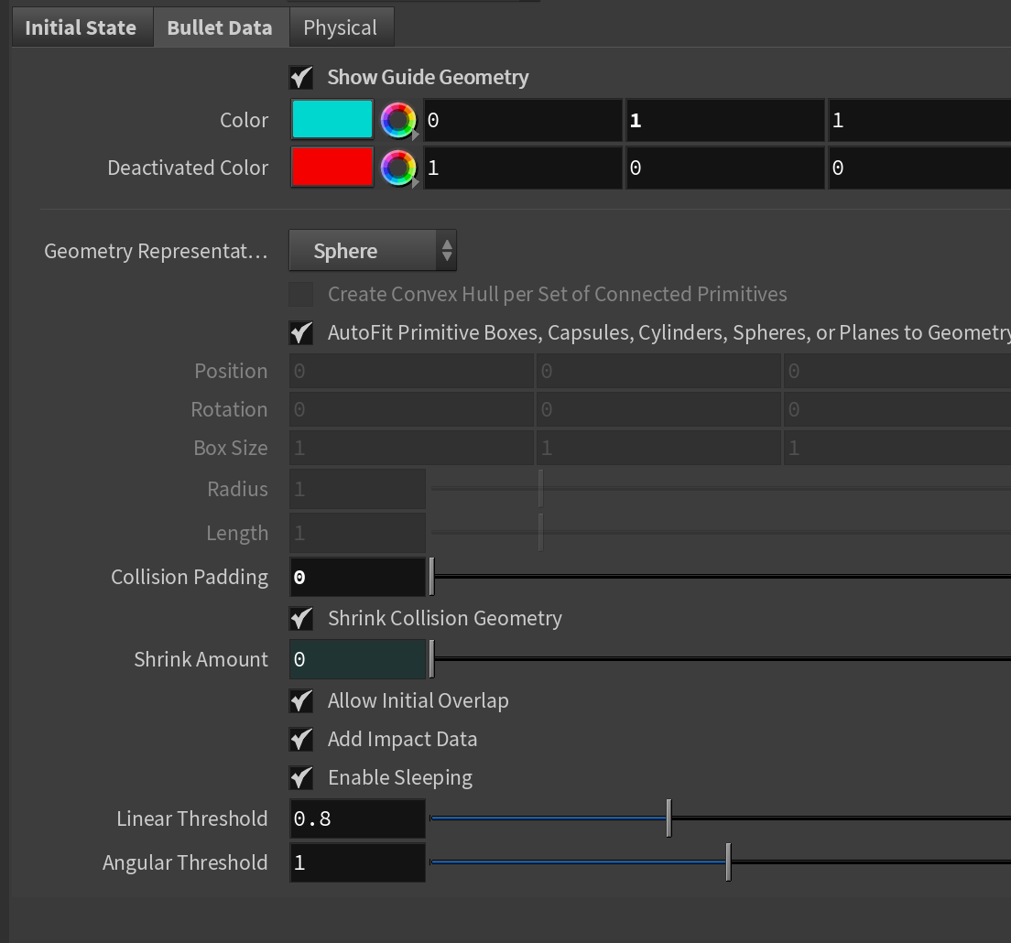
Task: Click the Deactivated Color label
Action: (x=188, y=168)
